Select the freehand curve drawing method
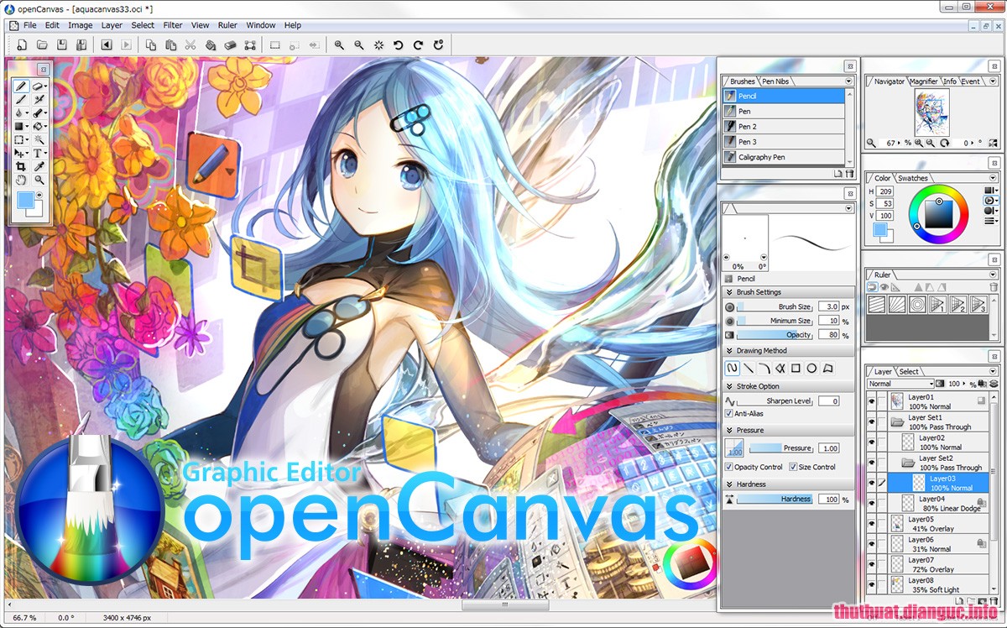This screenshot has height=628, width=1007. (x=732, y=369)
